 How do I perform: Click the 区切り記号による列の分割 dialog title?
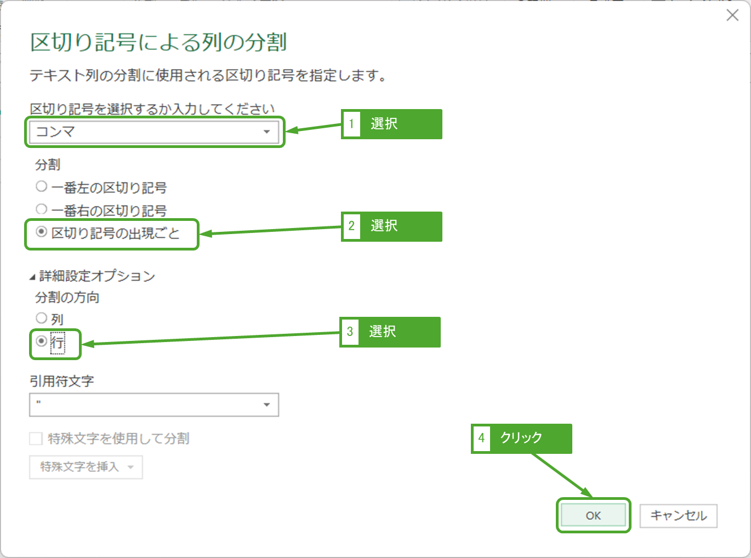pyautogui.click(x=158, y=42)
